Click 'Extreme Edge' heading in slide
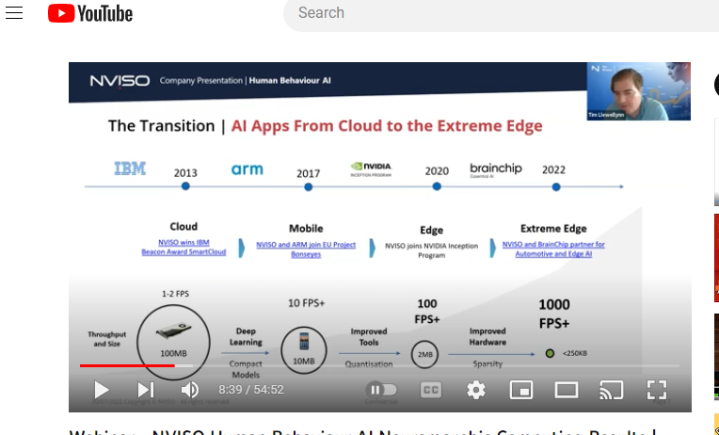Viewport: 719px width, 435px height. tap(553, 229)
